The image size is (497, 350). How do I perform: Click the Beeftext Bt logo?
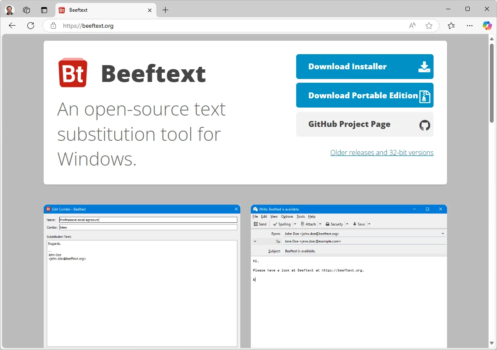(x=73, y=72)
